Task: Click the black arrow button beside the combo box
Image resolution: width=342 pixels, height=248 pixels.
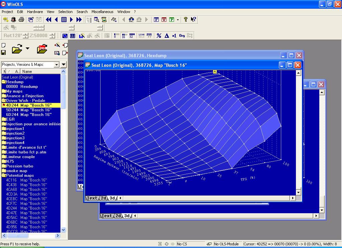Action: point(63,65)
